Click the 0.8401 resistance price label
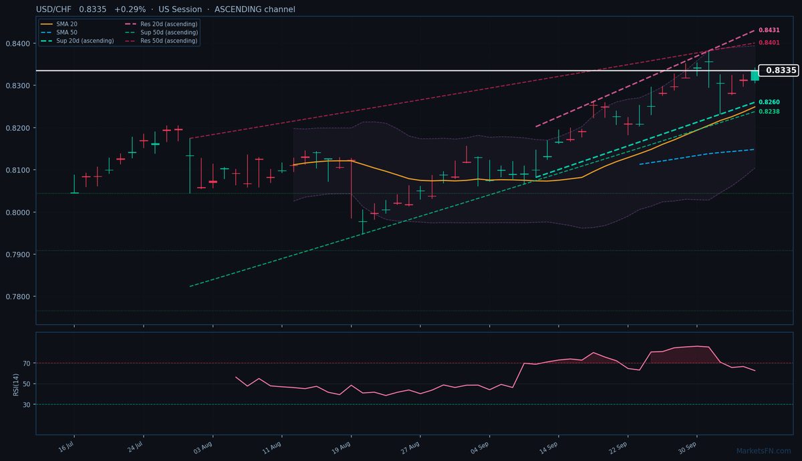Viewport: 802px width, 461px height. (x=769, y=43)
